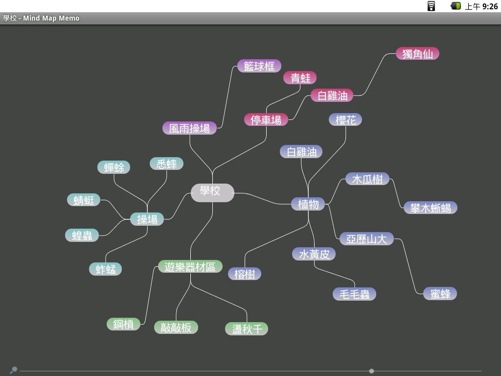Tap the 停車場 node
This screenshot has width=501, height=376.
click(266, 120)
